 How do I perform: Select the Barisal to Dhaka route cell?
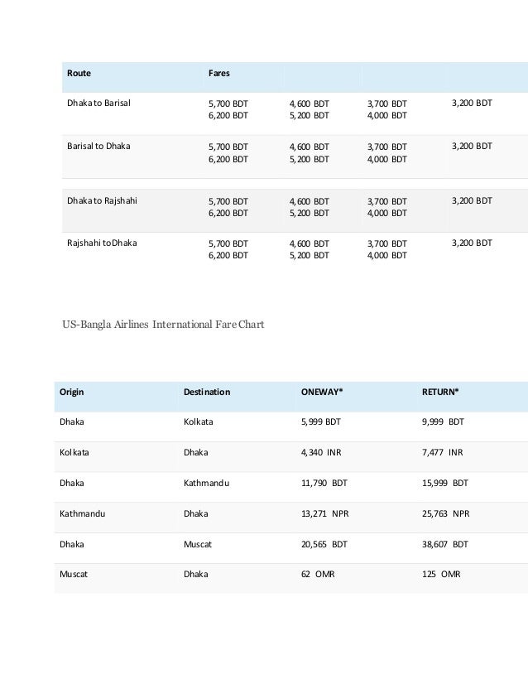(x=98, y=147)
